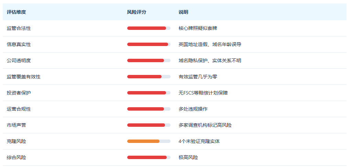Screen dimensions: 350x167
Task: Select the description 英国地址造假、域名年龄误导
Action: (x=210, y=44)
